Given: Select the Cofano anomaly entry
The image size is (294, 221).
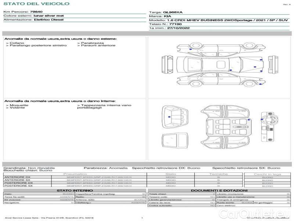Looking at the screenshot, I should [17, 43].
